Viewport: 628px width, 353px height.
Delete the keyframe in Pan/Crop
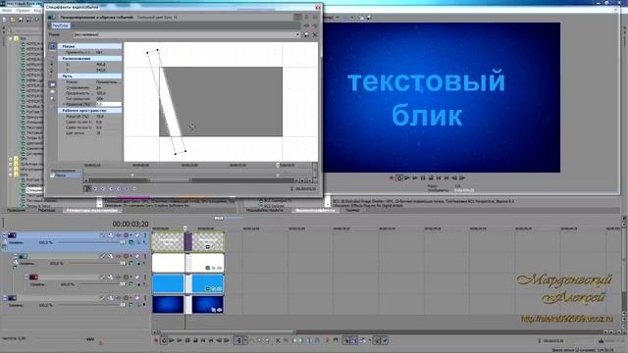pyautogui.click(x=134, y=188)
